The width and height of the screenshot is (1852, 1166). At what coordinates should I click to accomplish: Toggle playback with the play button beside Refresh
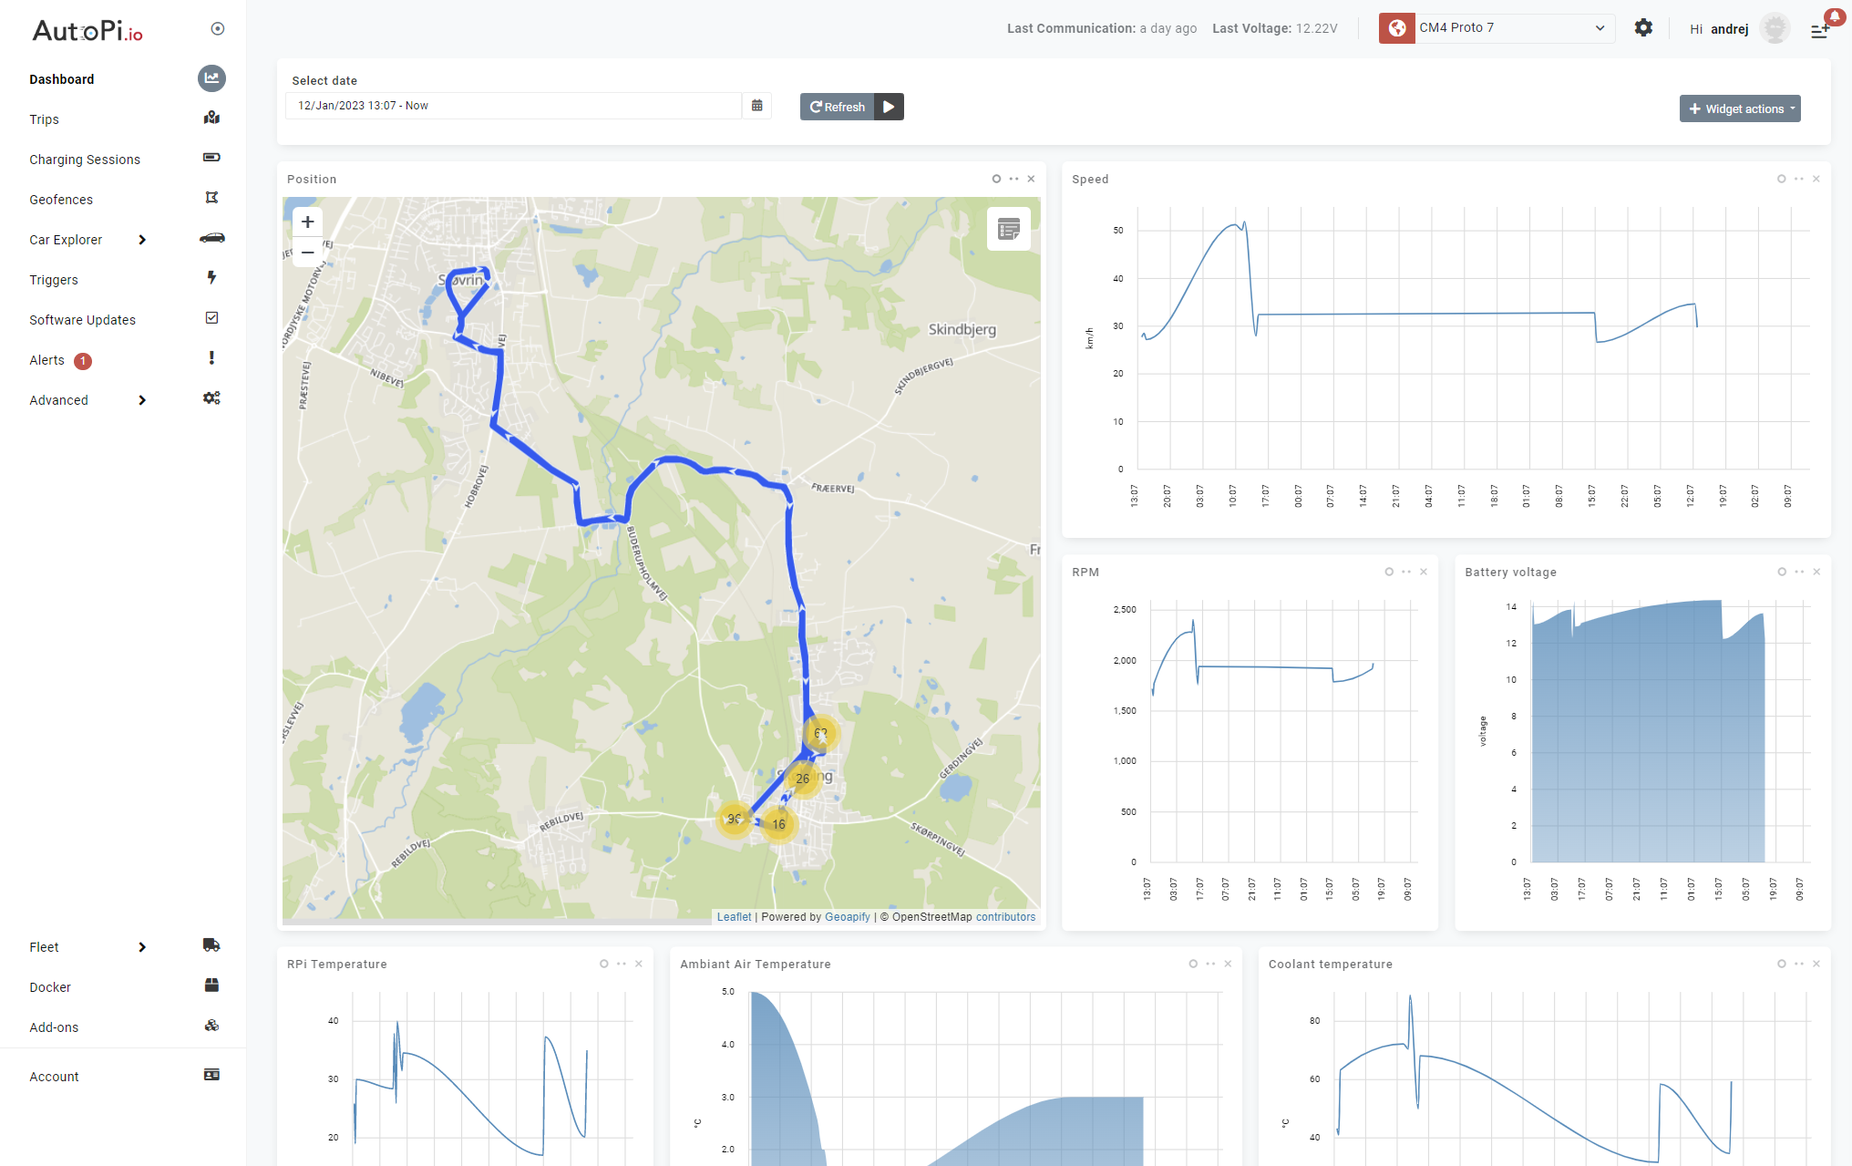coord(889,107)
